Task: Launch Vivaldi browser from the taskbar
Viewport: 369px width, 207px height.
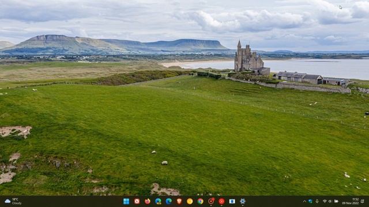Action: point(137,201)
